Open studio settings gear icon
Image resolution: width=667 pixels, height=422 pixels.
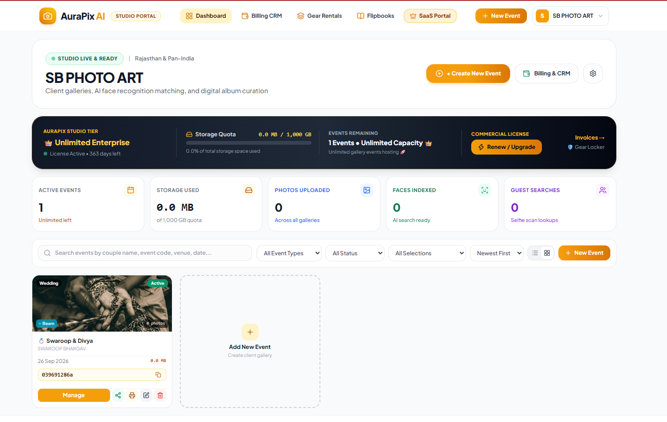click(x=593, y=74)
